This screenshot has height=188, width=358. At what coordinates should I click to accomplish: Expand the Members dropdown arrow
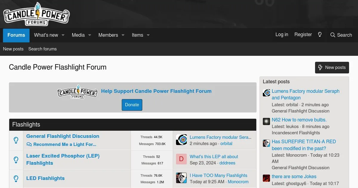(123, 35)
